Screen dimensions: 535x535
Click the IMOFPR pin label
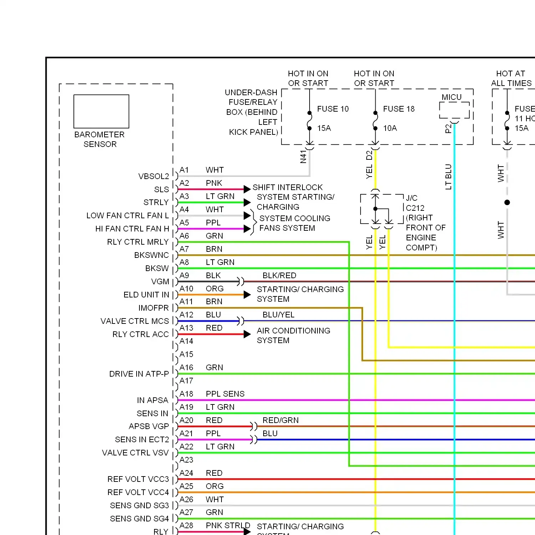pyautogui.click(x=153, y=308)
